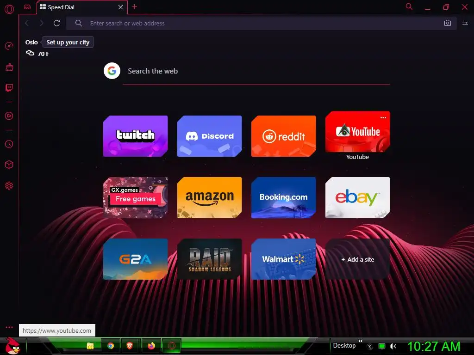Image resolution: width=474 pixels, height=355 pixels.
Task: Expand the Desktop toolbar chevron
Action: (x=360, y=341)
